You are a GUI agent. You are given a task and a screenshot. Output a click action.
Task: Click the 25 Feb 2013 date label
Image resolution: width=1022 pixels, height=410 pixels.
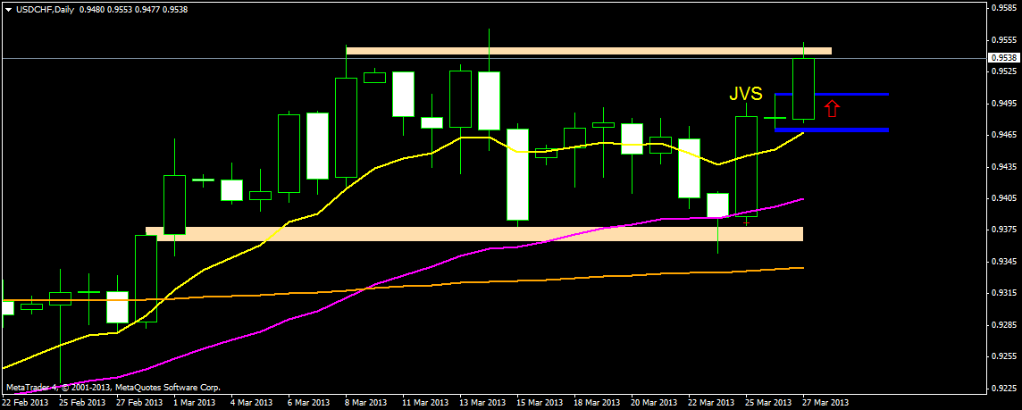pyautogui.click(x=82, y=403)
